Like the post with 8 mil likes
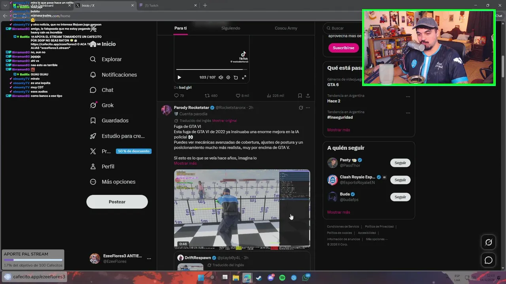 242,95
